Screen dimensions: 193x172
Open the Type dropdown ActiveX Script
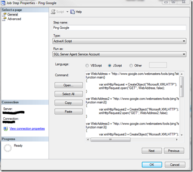pyautogui.click(x=119, y=41)
